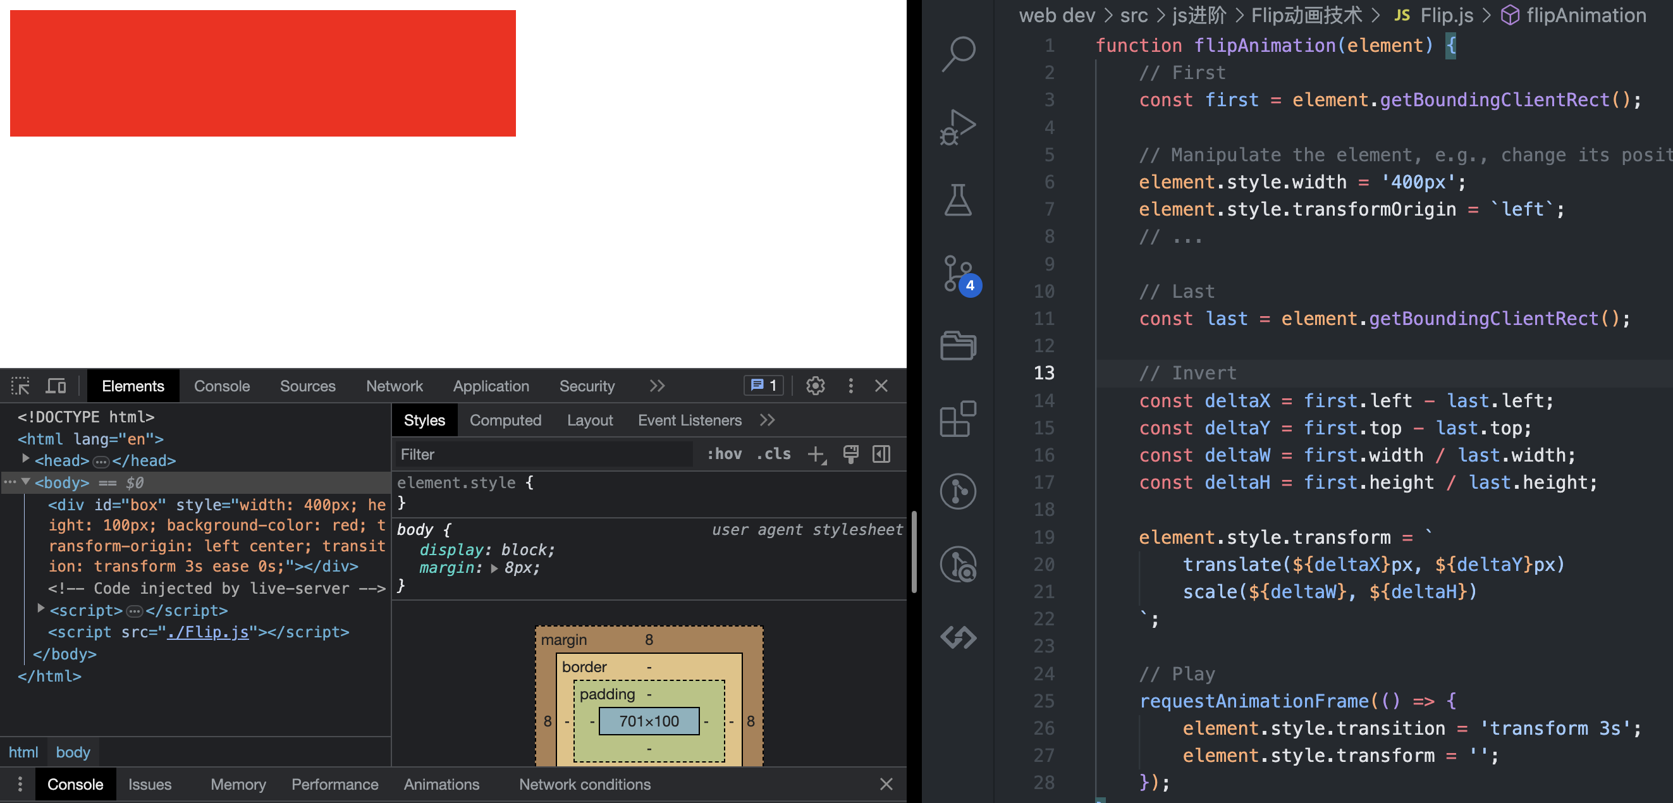This screenshot has width=1673, height=803.
Task: Switch to the Computed styles tab
Action: click(x=505, y=420)
